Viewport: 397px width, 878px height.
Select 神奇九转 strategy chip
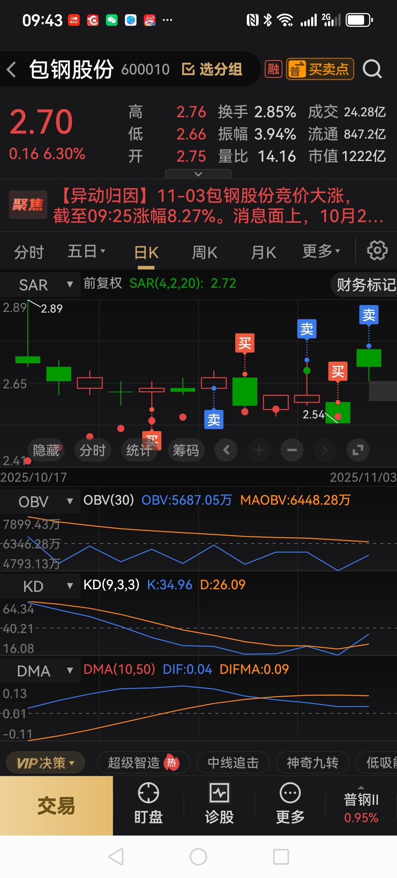(x=312, y=762)
